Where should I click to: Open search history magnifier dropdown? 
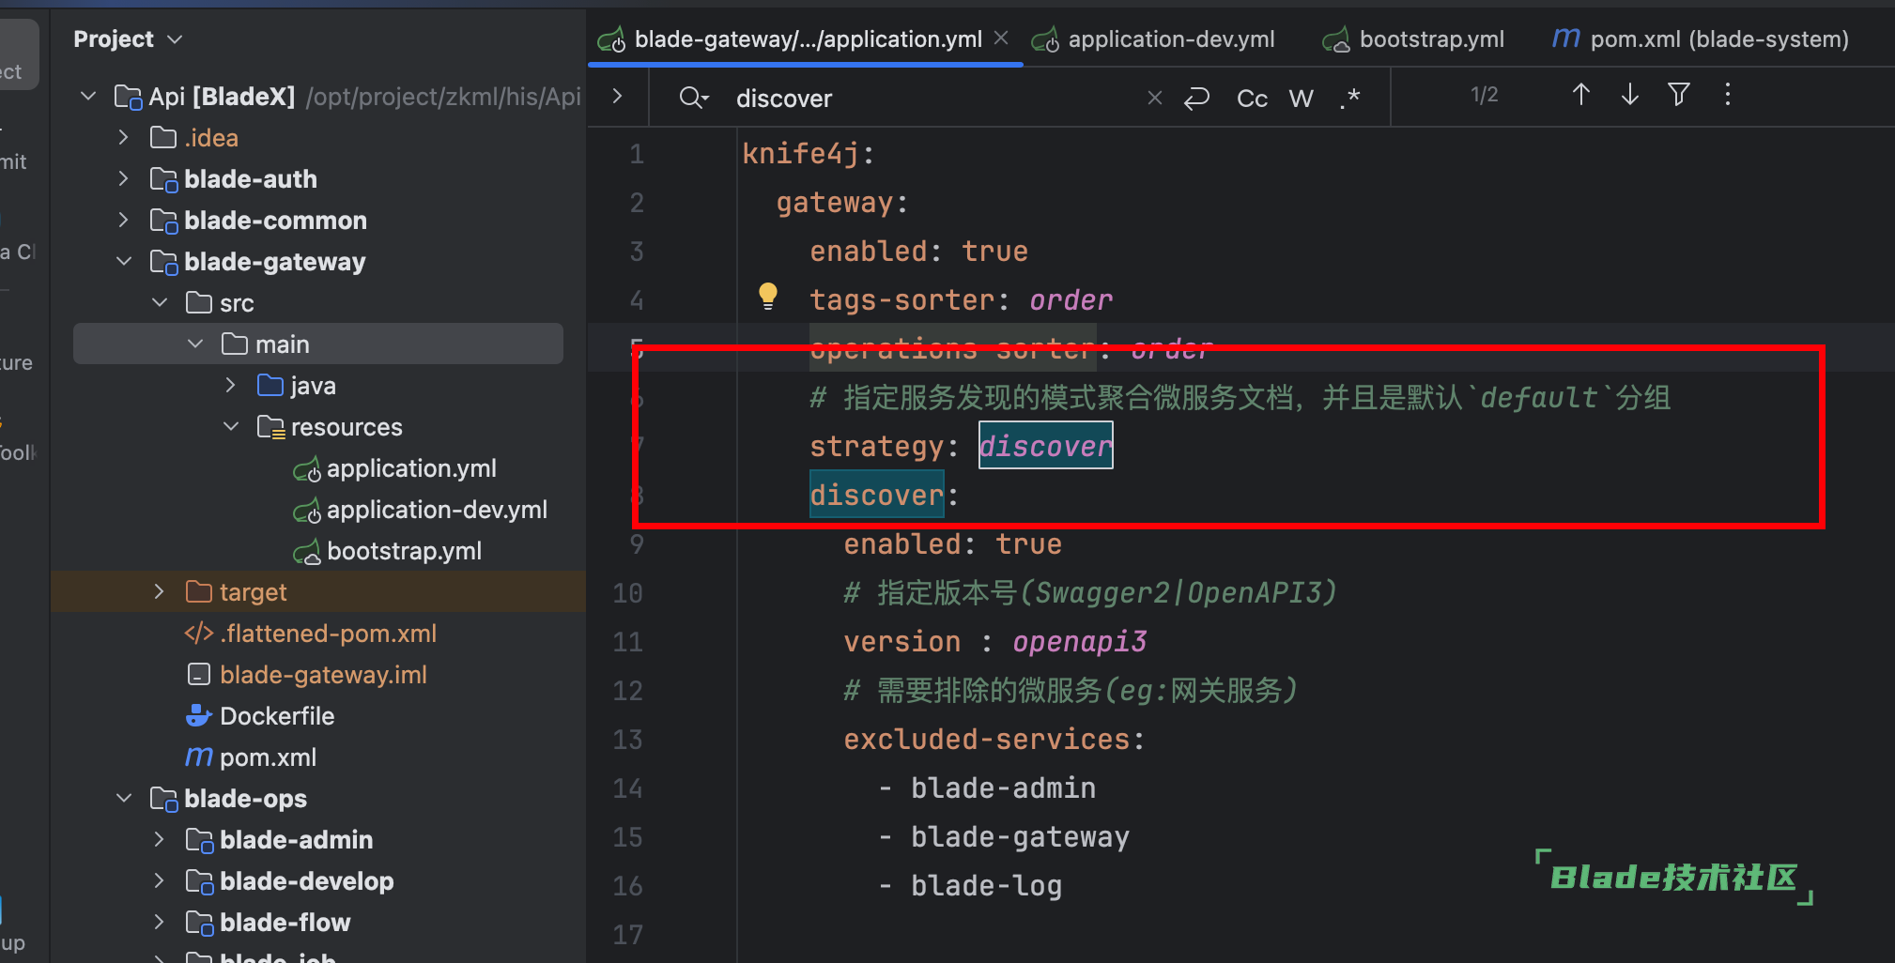click(x=694, y=98)
